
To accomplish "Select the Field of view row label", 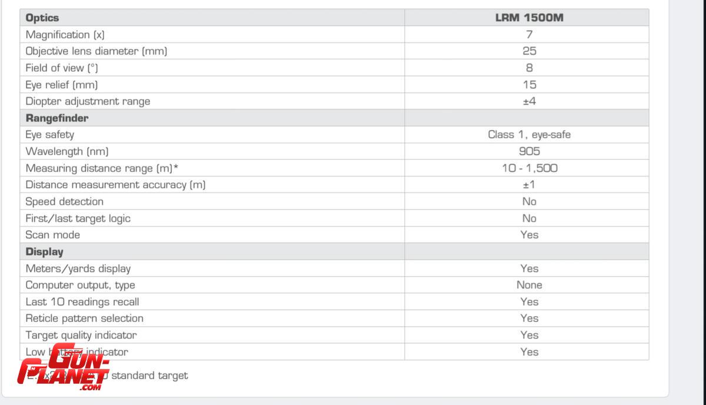I will [x=62, y=68].
